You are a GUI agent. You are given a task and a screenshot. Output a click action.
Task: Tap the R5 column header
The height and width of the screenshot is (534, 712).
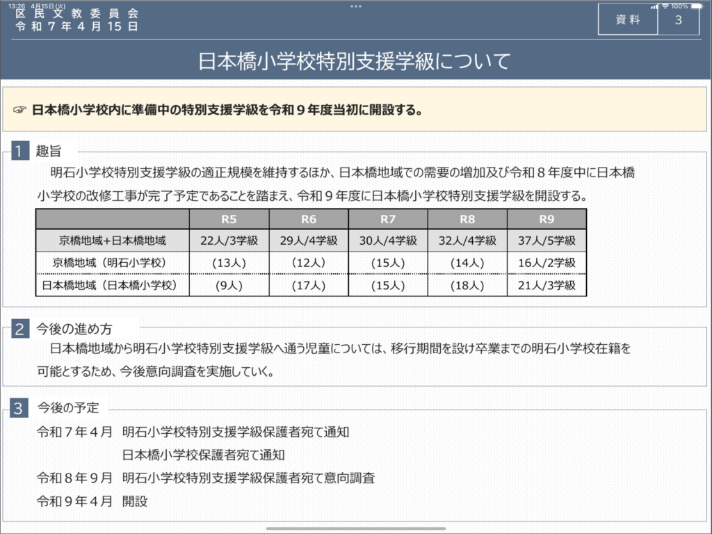(229, 219)
